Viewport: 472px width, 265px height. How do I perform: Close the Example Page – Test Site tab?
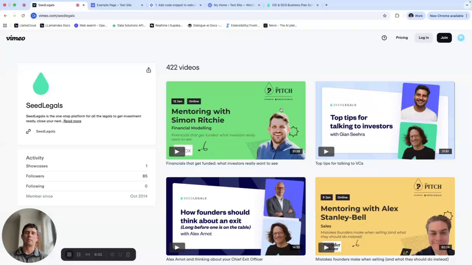(142, 5)
